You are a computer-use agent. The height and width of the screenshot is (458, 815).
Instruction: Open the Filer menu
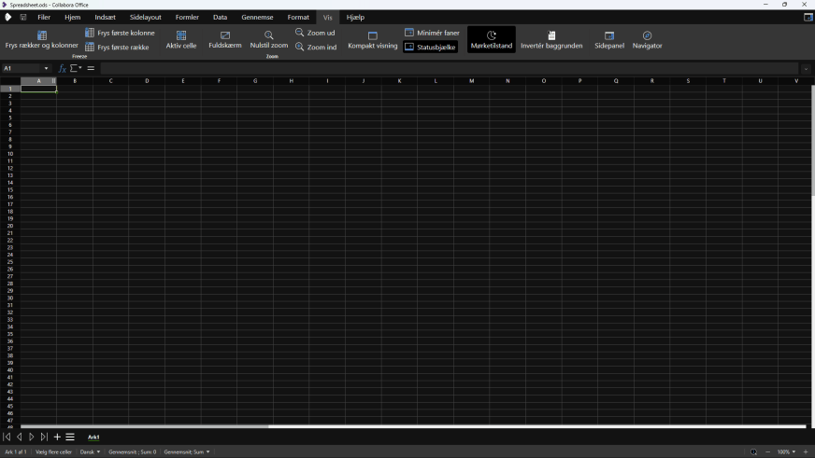(44, 17)
